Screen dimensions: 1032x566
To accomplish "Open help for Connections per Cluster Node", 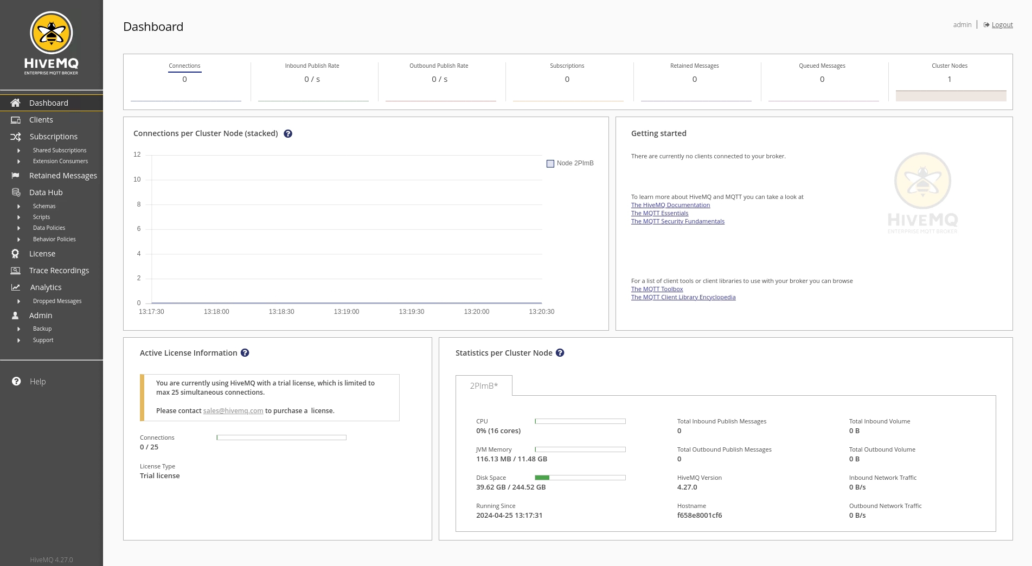I will coord(288,134).
